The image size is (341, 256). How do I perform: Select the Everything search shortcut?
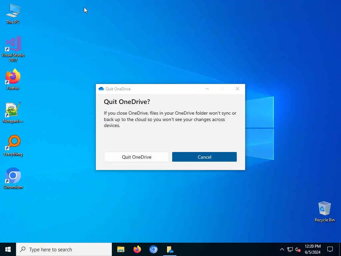pos(13,145)
